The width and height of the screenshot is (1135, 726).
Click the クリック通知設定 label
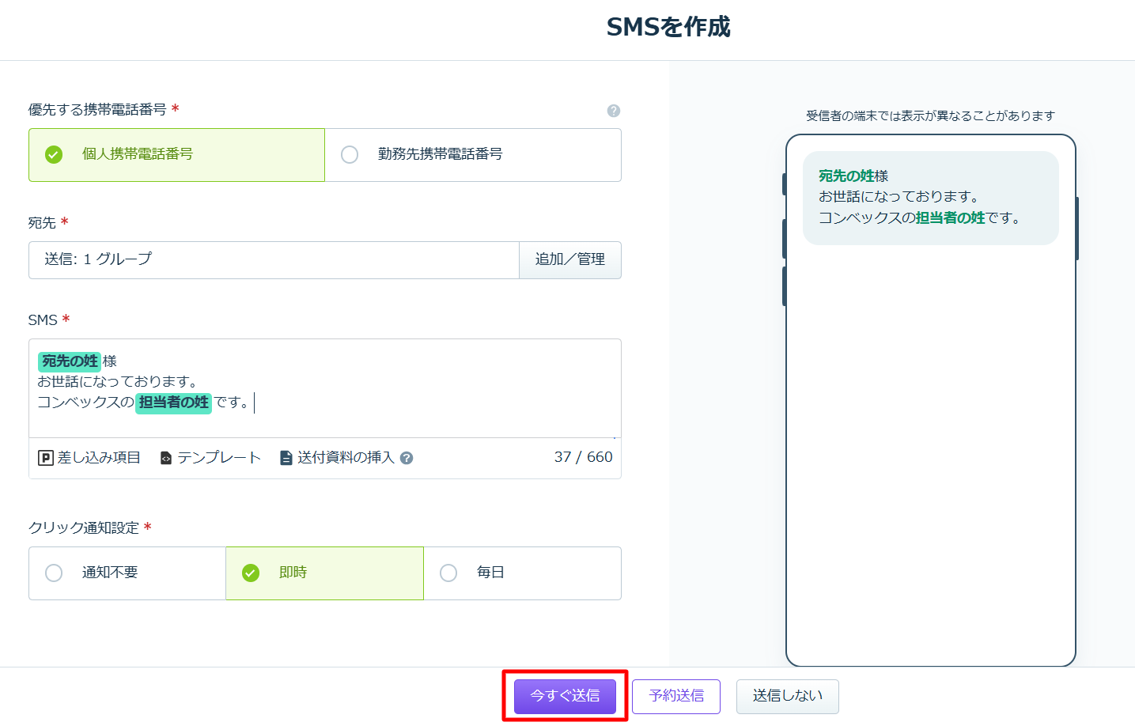84,528
